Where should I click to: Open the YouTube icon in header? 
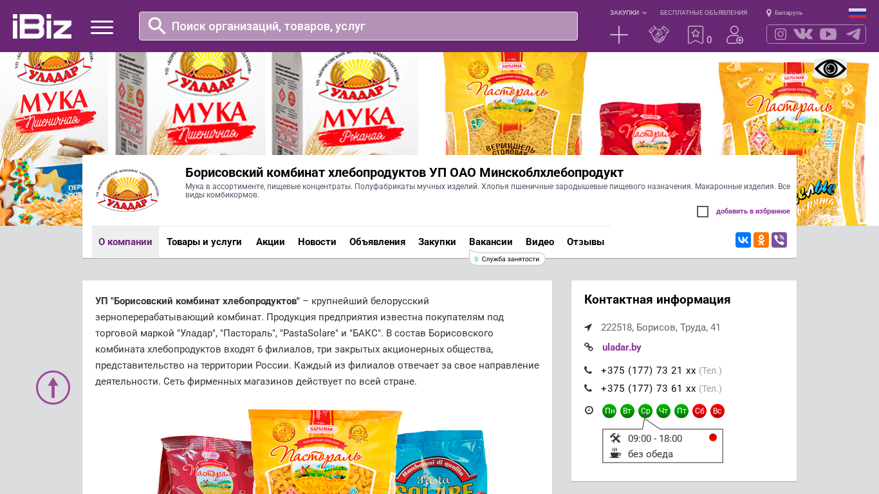click(x=828, y=34)
